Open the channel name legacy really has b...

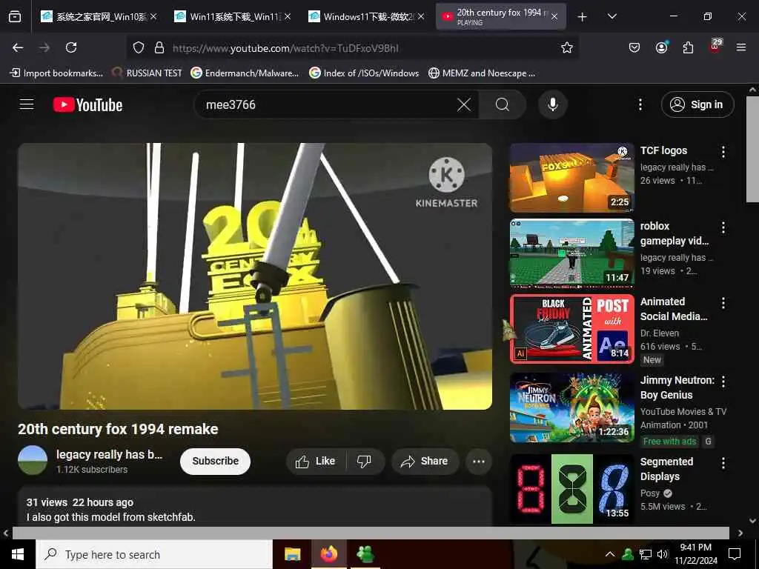pos(110,454)
